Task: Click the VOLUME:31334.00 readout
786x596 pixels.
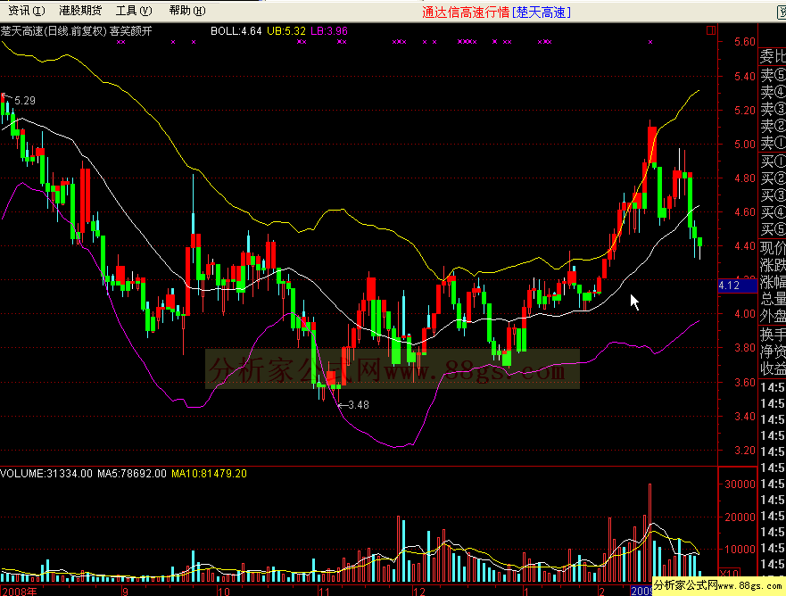Action: coord(46,474)
